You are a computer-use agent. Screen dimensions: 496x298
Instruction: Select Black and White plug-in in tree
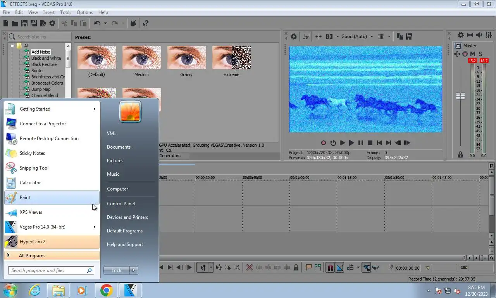46,58
